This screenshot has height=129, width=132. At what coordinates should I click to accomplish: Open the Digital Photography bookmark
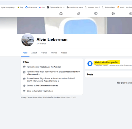[8, 7]
